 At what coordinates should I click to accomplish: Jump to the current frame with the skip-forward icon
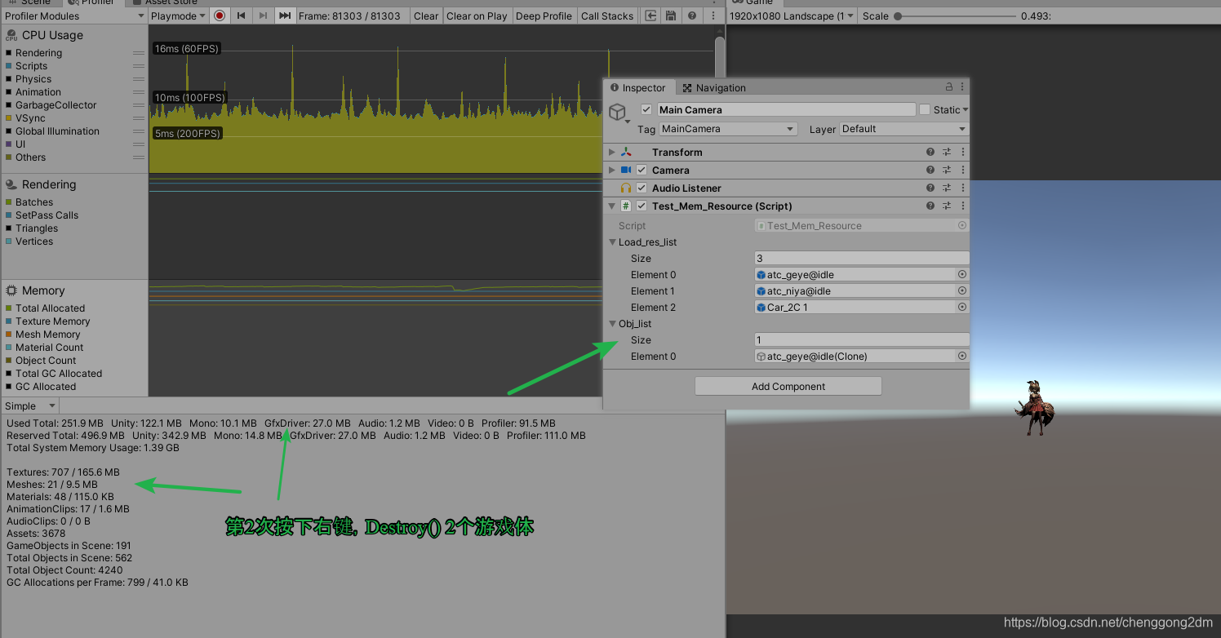283,16
